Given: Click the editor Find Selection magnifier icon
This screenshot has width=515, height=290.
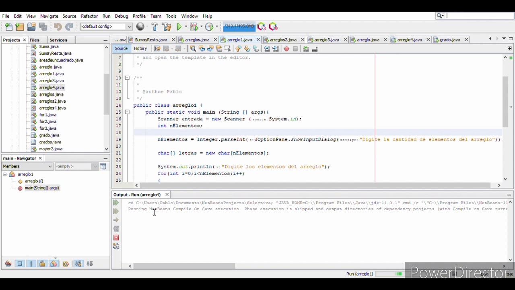Looking at the screenshot, I should coord(193,49).
